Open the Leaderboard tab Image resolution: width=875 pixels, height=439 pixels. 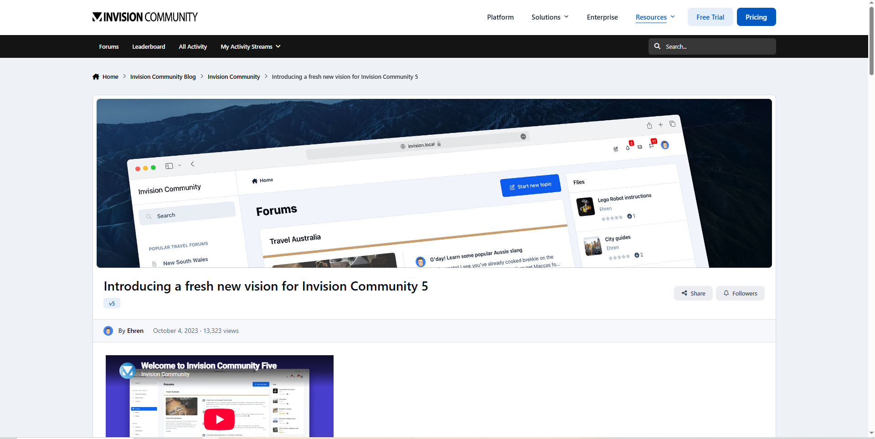coord(149,46)
